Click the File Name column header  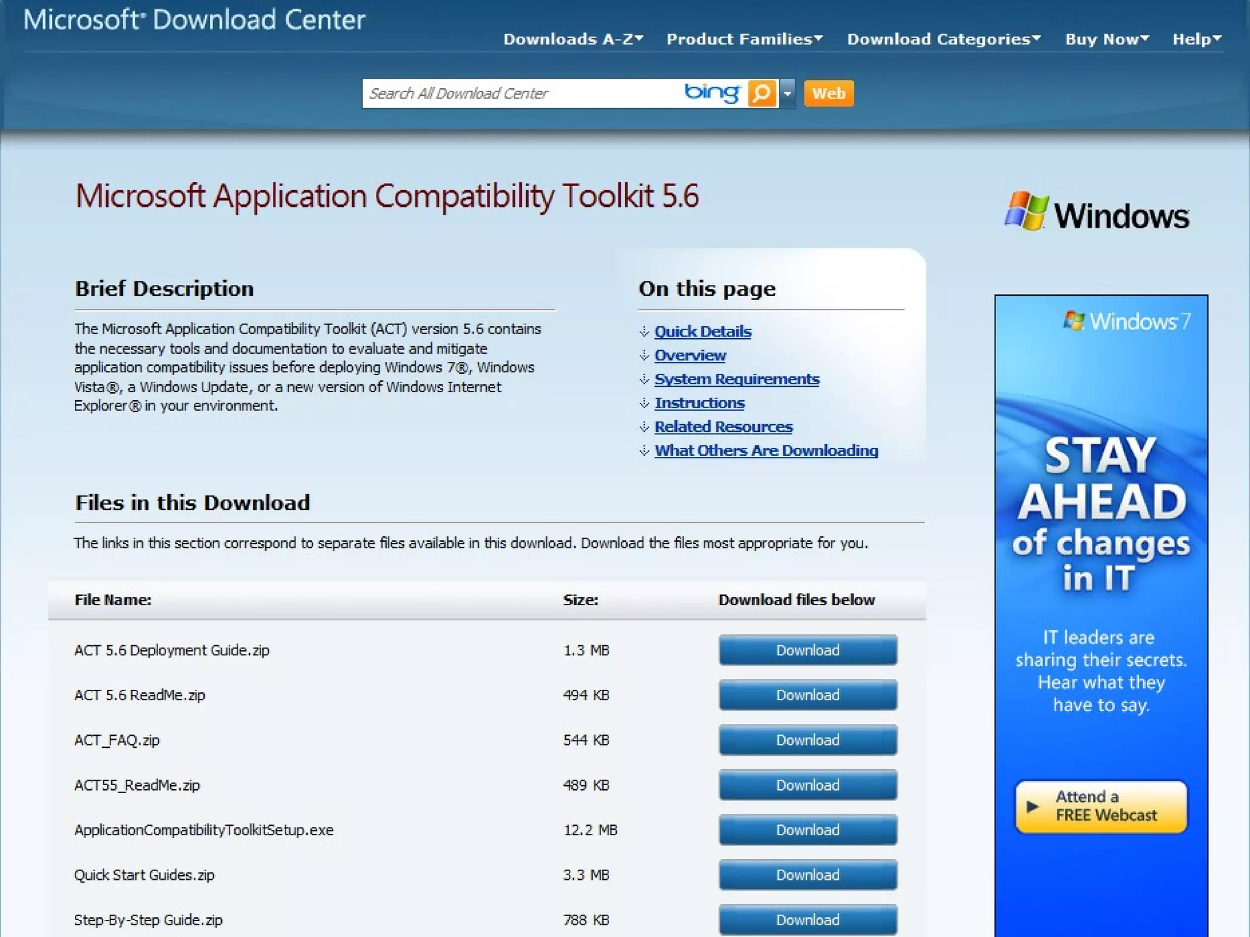pyautogui.click(x=113, y=600)
